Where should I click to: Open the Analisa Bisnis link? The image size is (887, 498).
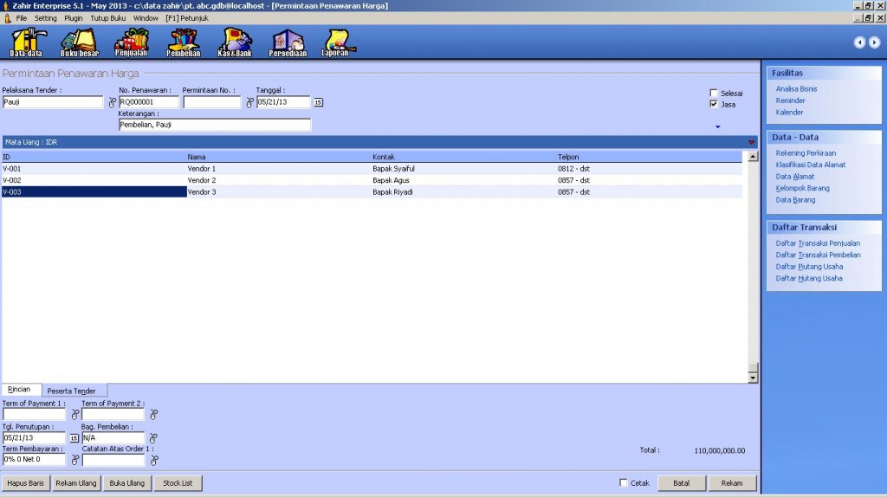tap(796, 89)
